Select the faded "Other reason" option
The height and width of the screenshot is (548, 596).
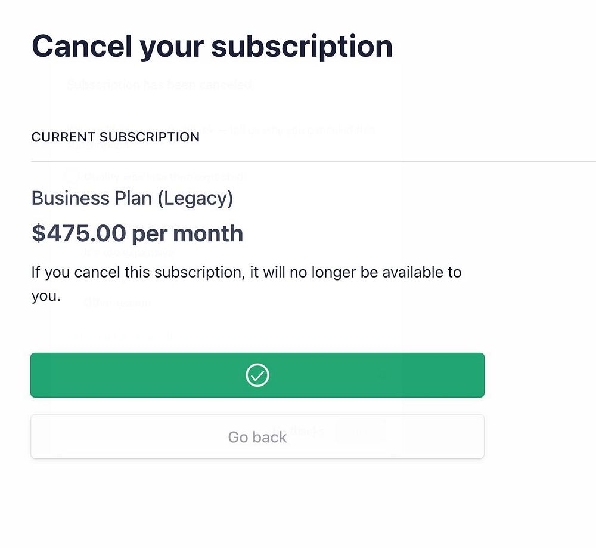click(117, 303)
